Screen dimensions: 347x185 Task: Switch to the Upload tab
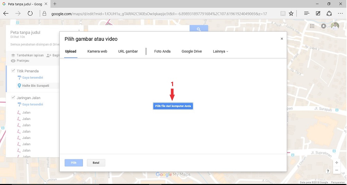coord(70,51)
